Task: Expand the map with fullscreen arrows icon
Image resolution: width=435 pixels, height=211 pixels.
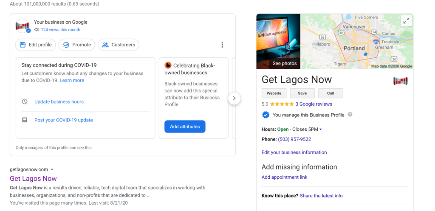Action: 406,21
